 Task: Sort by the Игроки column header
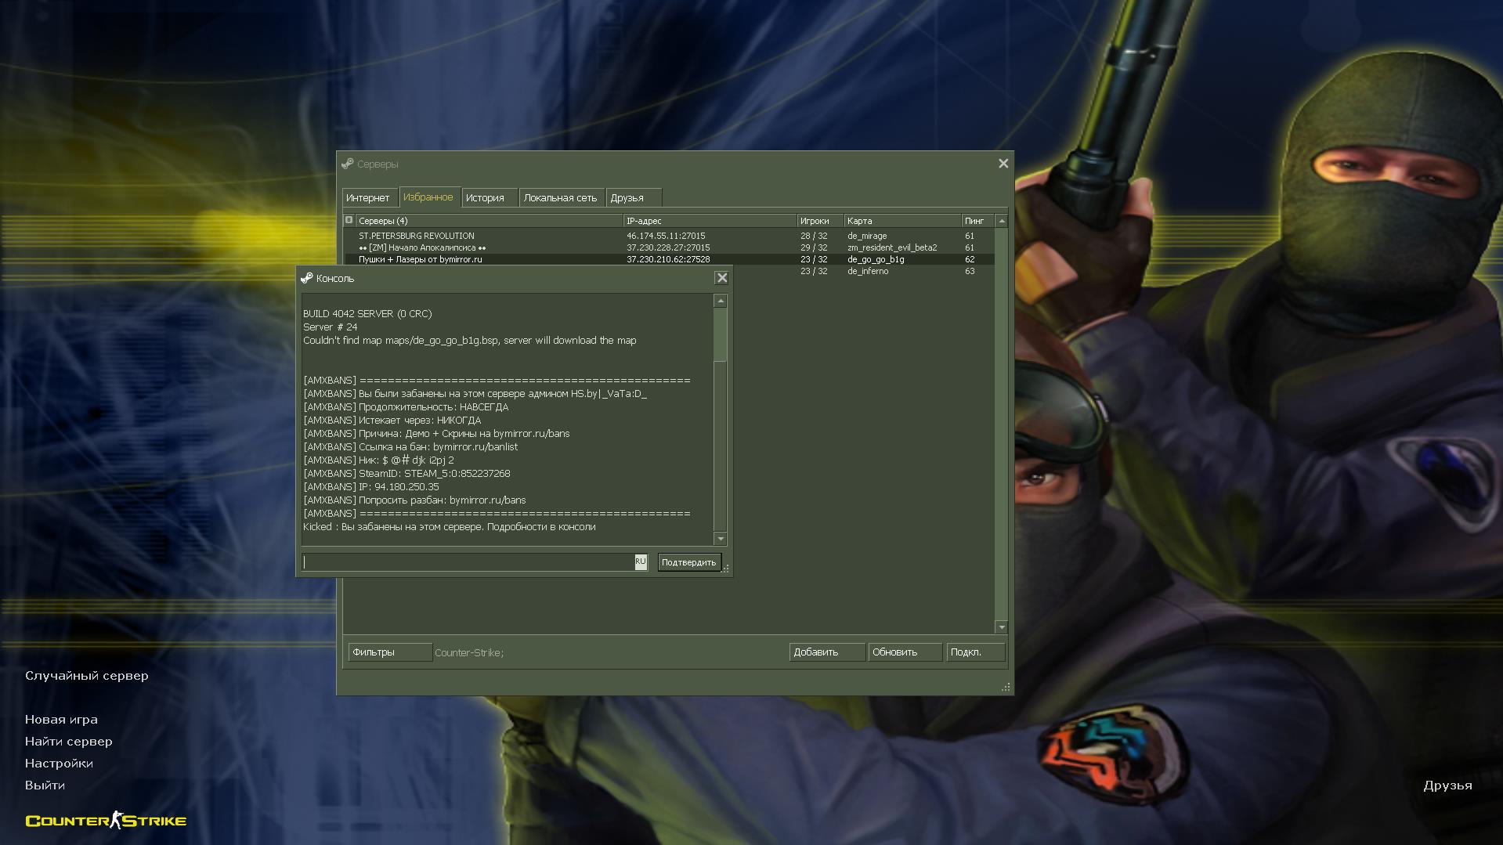(820, 221)
